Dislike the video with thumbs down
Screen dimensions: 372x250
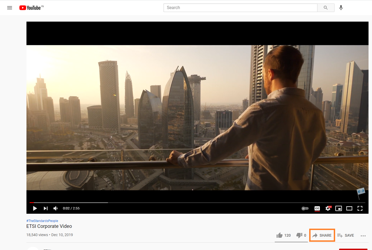(301, 235)
